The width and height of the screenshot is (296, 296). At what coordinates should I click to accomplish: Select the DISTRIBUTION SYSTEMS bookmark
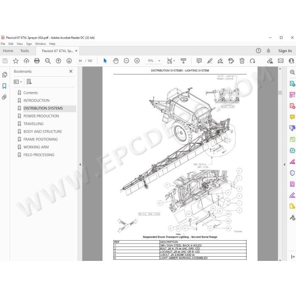click(x=43, y=108)
